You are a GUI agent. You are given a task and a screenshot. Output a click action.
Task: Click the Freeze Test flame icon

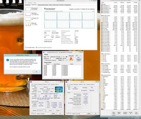[71, 58]
